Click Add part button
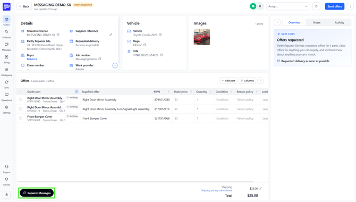Screen dimensions: 356x202 pos(228,80)
